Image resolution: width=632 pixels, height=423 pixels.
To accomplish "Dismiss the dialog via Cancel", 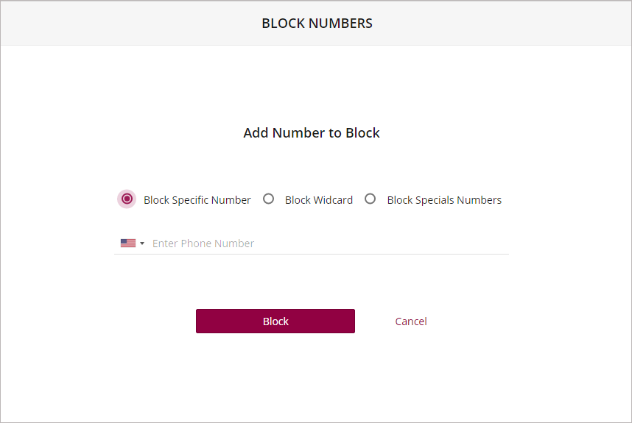I will tap(411, 321).
